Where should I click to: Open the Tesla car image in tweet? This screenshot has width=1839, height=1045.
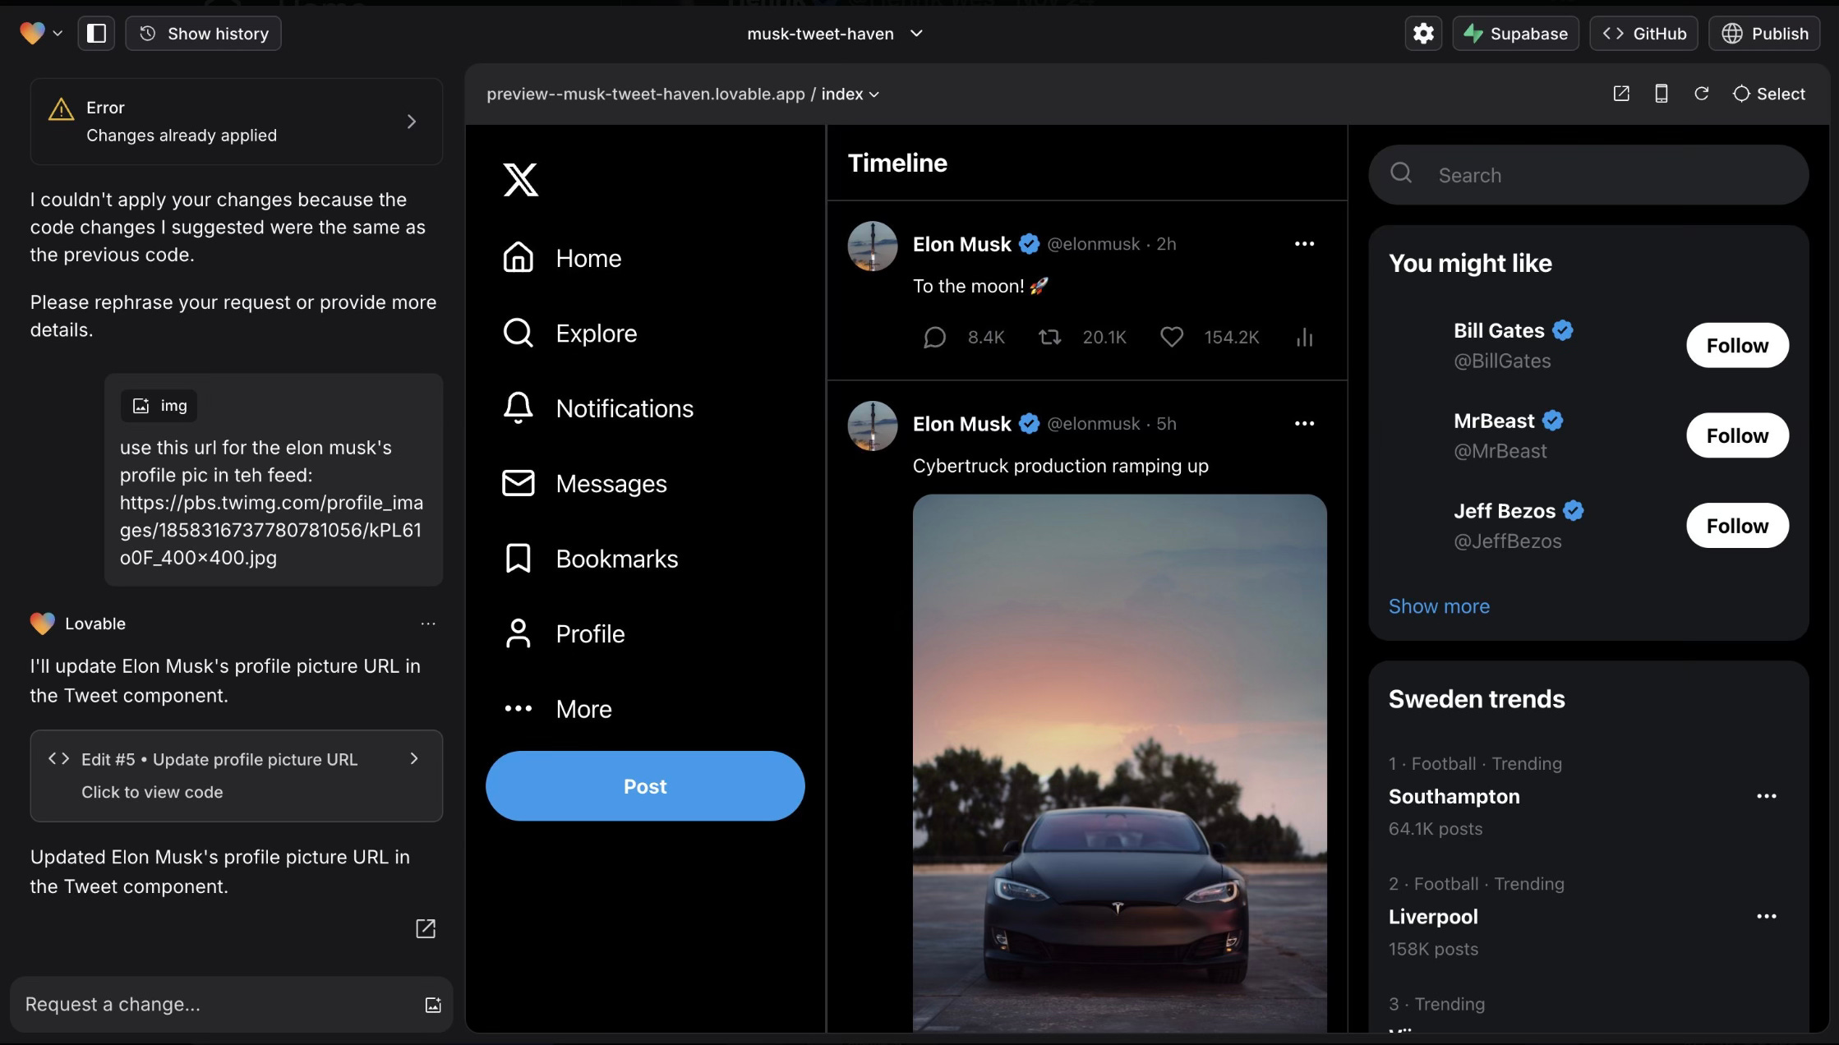click(x=1119, y=762)
